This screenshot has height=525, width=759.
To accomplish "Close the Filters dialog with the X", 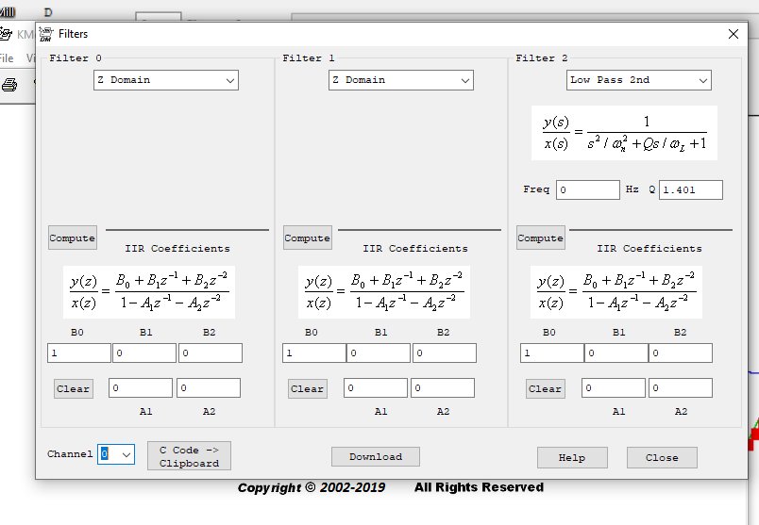I will point(733,34).
